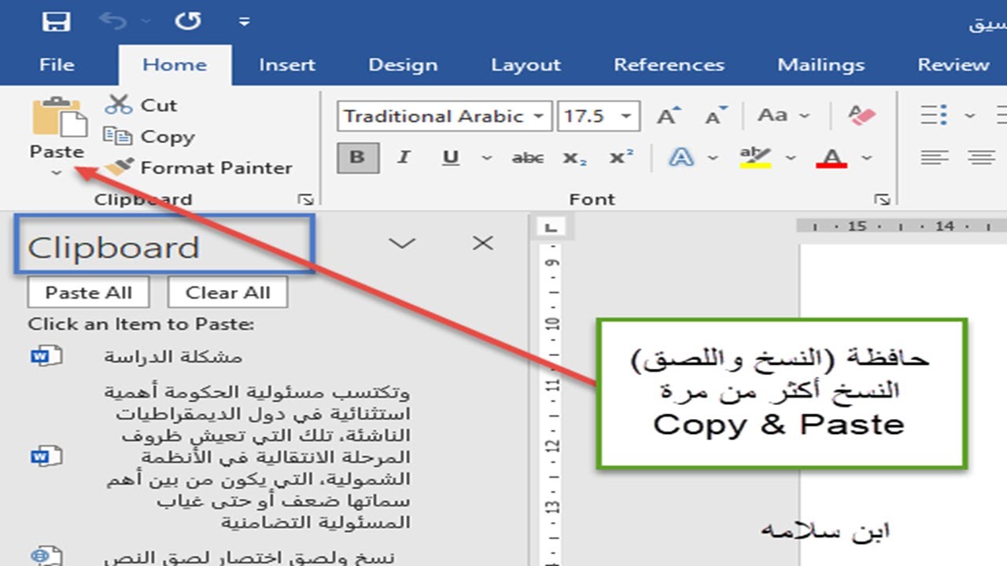Expand the Paste options arrow below Paste
This screenshot has width=1007, height=566.
(x=57, y=173)
